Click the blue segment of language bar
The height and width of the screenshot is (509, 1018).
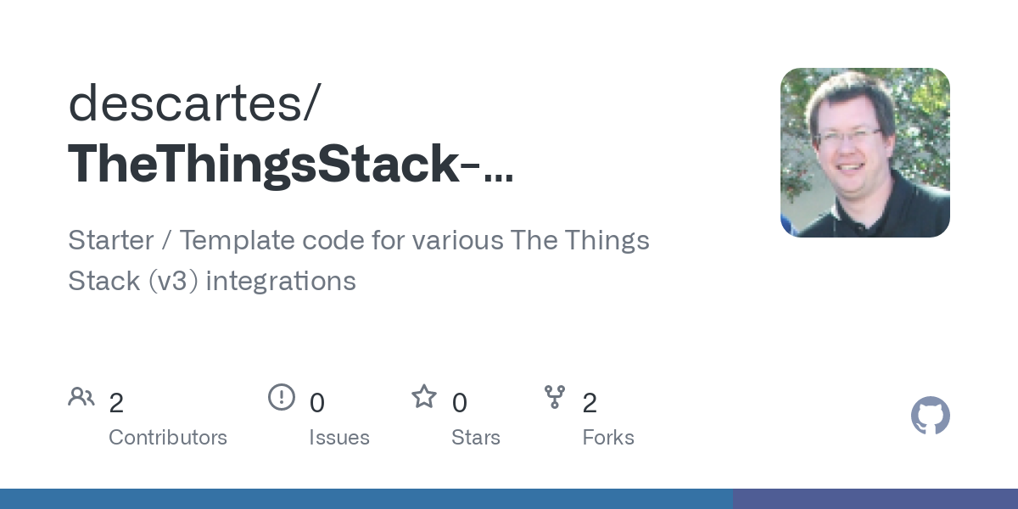tap(365, 499)
